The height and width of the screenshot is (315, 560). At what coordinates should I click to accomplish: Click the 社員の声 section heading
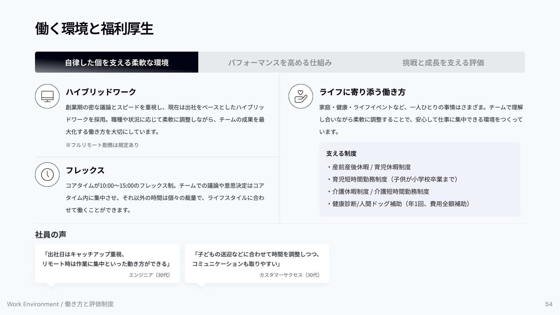50,235
